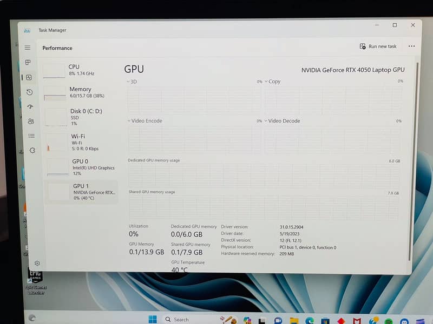Image resolution: width=433 pixels, height=324 pixels.
Task: Open the video chat app on the taskbar
Action: [x=278, y=321]
